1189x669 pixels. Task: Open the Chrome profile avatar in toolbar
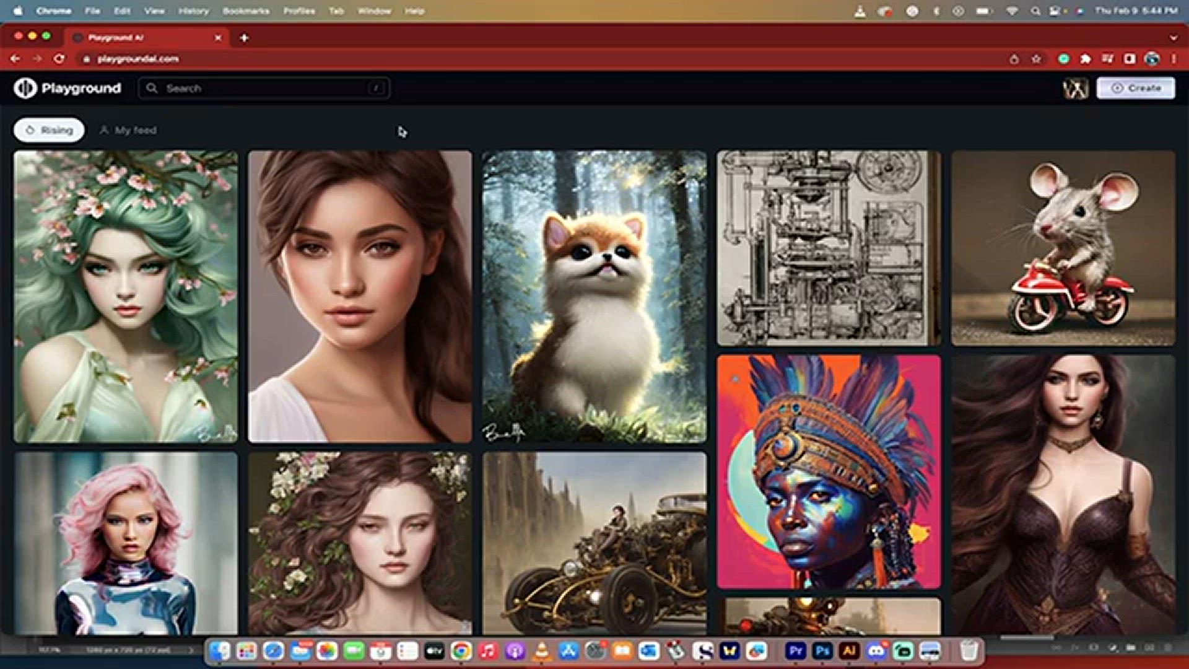coord(1152,59)
